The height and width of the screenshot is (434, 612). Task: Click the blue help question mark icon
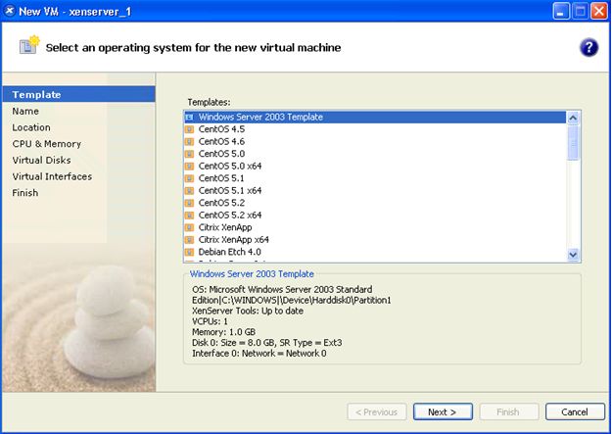pos(588,47)
